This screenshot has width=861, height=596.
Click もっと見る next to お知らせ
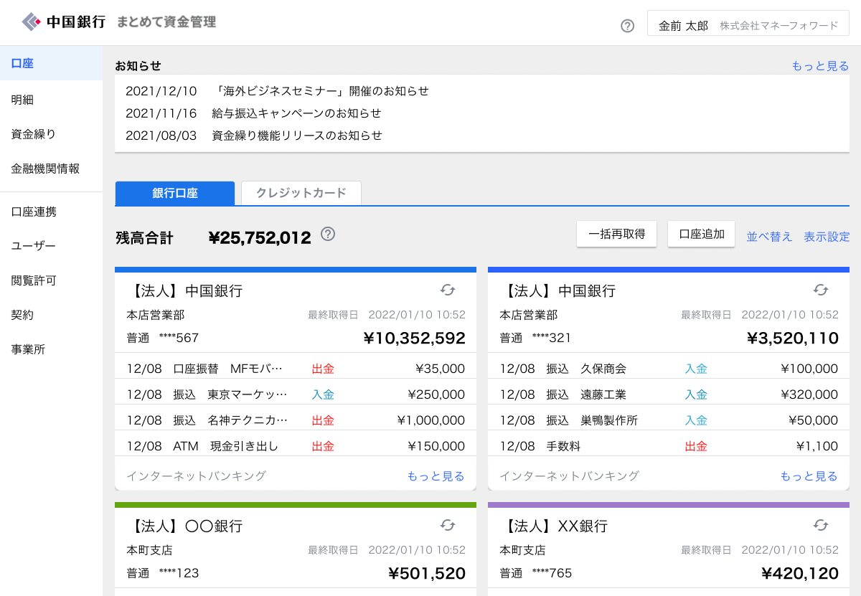(x=820, y=66)
